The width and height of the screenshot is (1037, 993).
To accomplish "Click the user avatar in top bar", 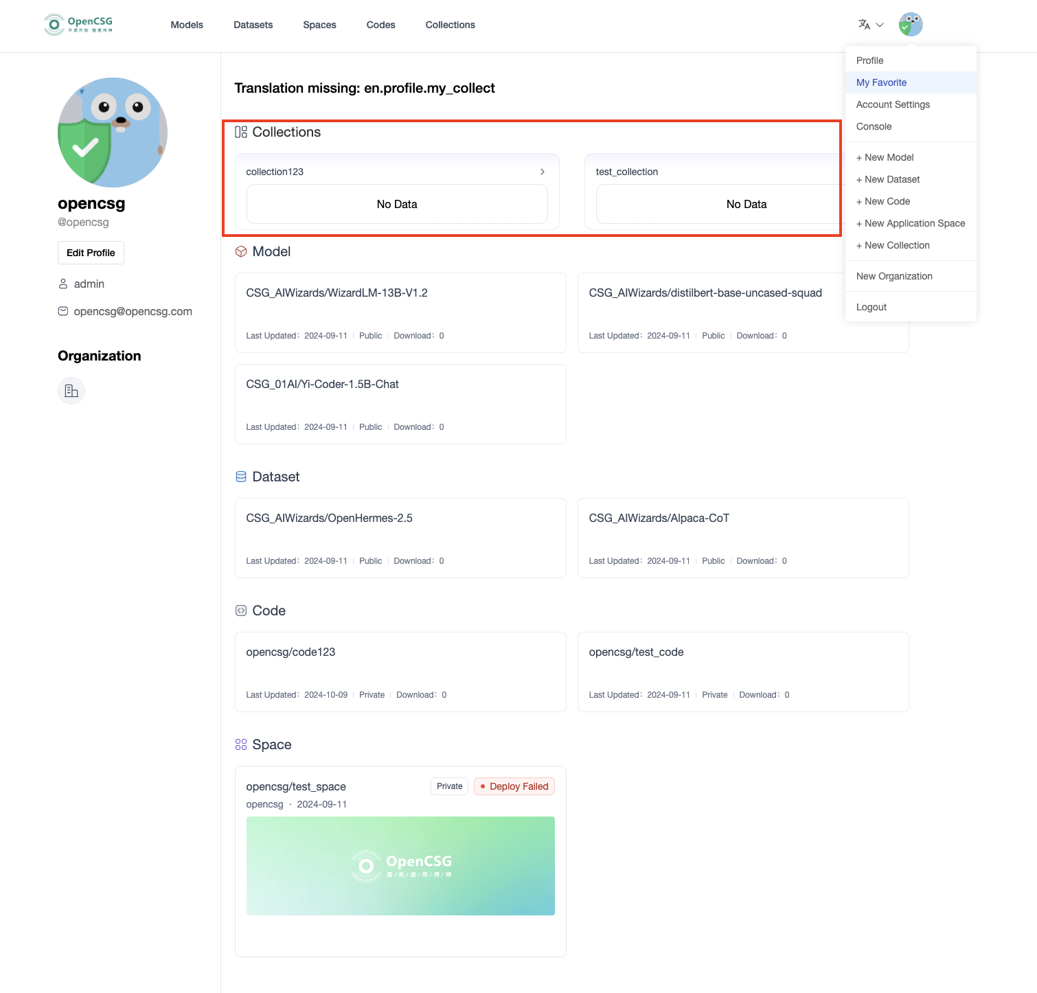I will pyautogui.click(x=910, y=25).
